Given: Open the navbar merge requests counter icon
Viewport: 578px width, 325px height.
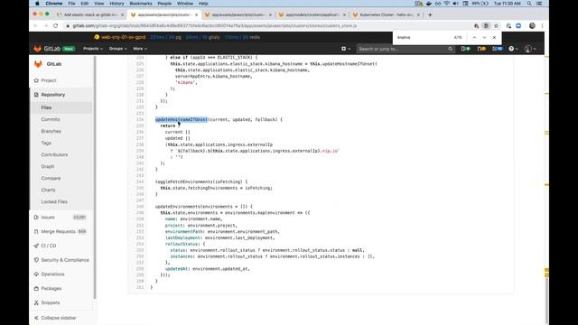Looking at the screenshot, I should pyautogui.click(x=481, y=49).
